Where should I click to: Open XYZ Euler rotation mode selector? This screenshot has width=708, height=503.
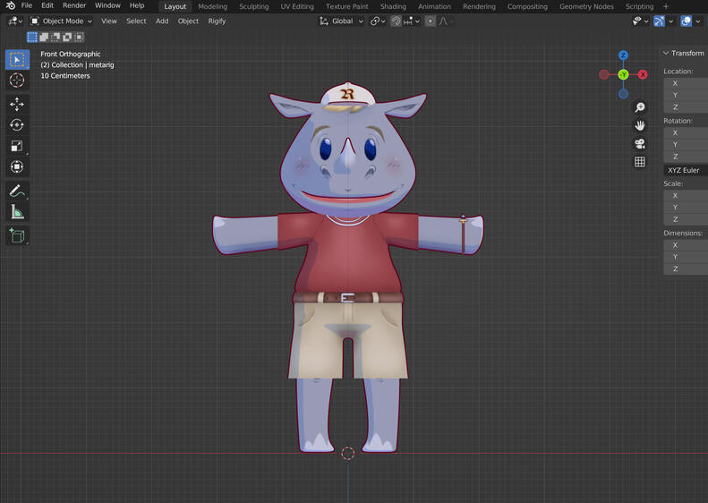point(686,170)
